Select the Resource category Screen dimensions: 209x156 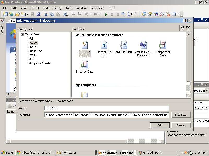[36, 51]
